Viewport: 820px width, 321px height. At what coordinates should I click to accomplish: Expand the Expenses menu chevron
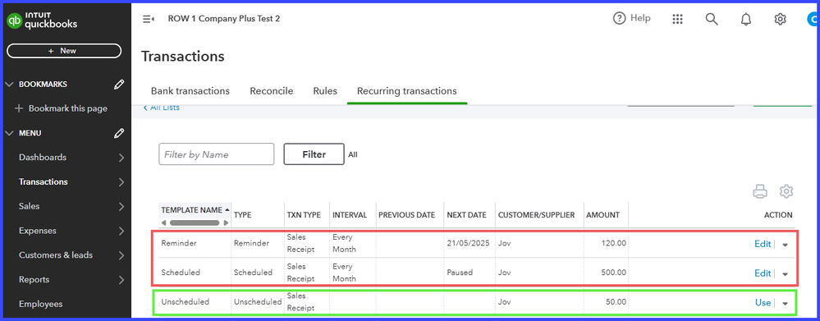[x=121, y=231]
